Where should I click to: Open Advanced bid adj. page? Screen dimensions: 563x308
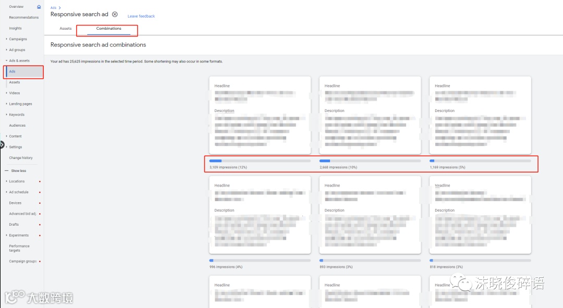22,214
